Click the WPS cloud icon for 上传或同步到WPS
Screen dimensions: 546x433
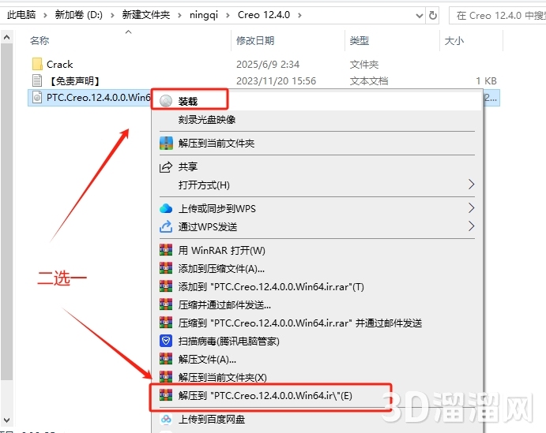pyautogui.click(x=166, y=208)
